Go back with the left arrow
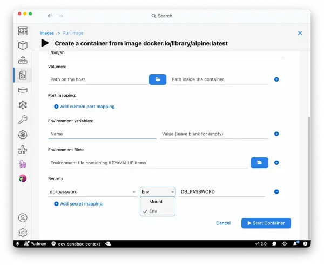Image resolution: width=324 pixels, height=265 pixels. [x=50, y=16]
